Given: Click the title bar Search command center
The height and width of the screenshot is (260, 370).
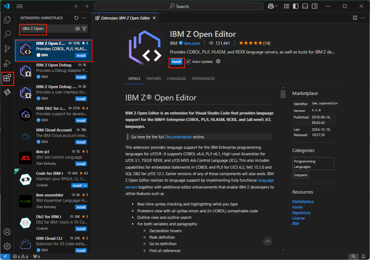Looking at the screenshot, I should (x=178, y=6).
